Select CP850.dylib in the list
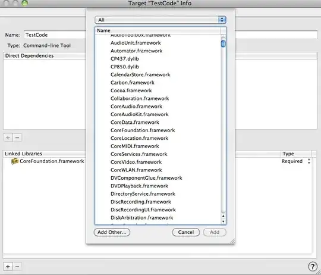Screen dimensions: 321x275 coord(125,67)
